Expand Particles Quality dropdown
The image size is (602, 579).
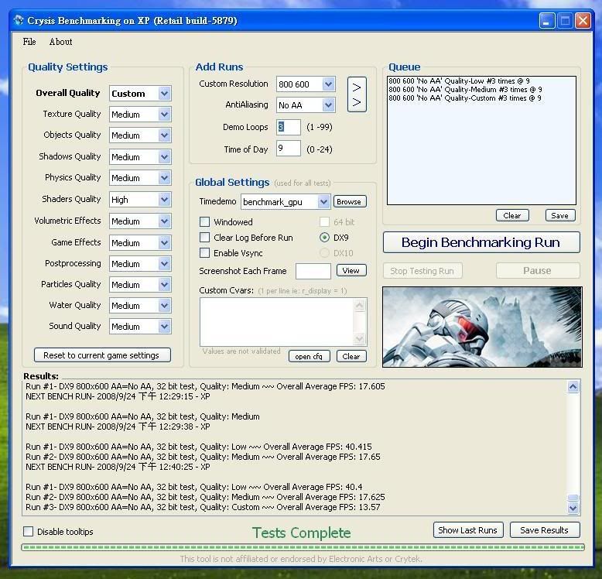tap(164, 285)
